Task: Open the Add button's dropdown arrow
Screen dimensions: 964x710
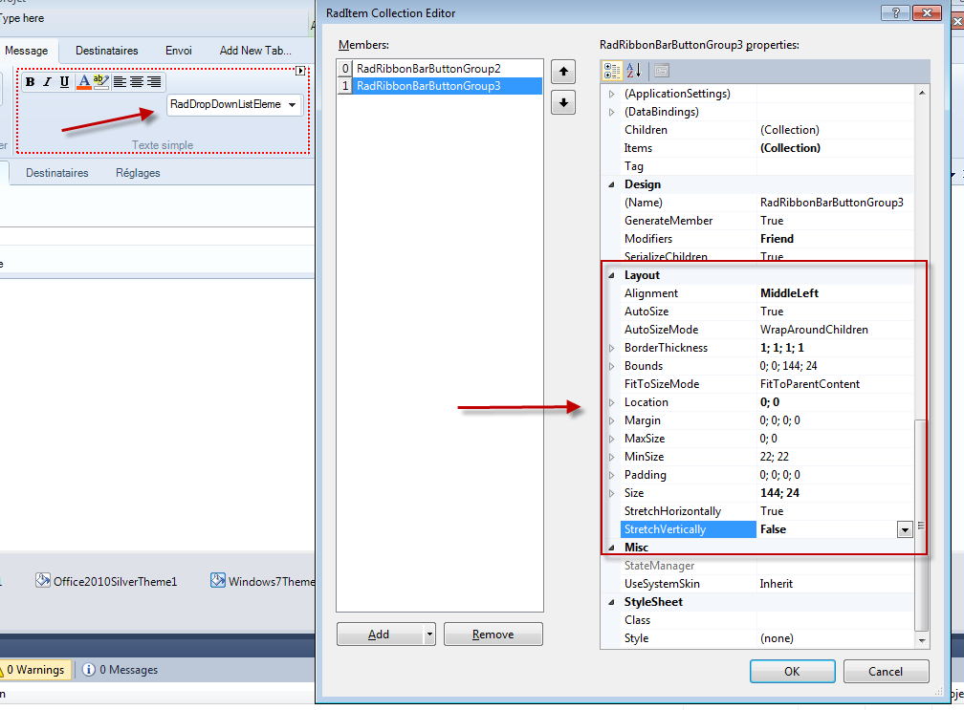Action: coord(429,634)
